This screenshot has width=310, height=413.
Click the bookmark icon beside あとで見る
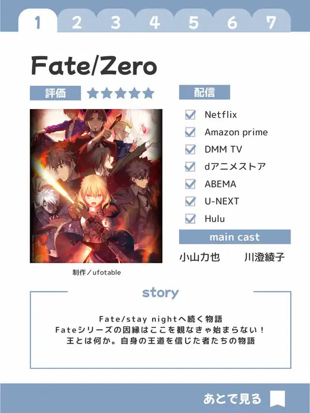(x=278, y=399)
